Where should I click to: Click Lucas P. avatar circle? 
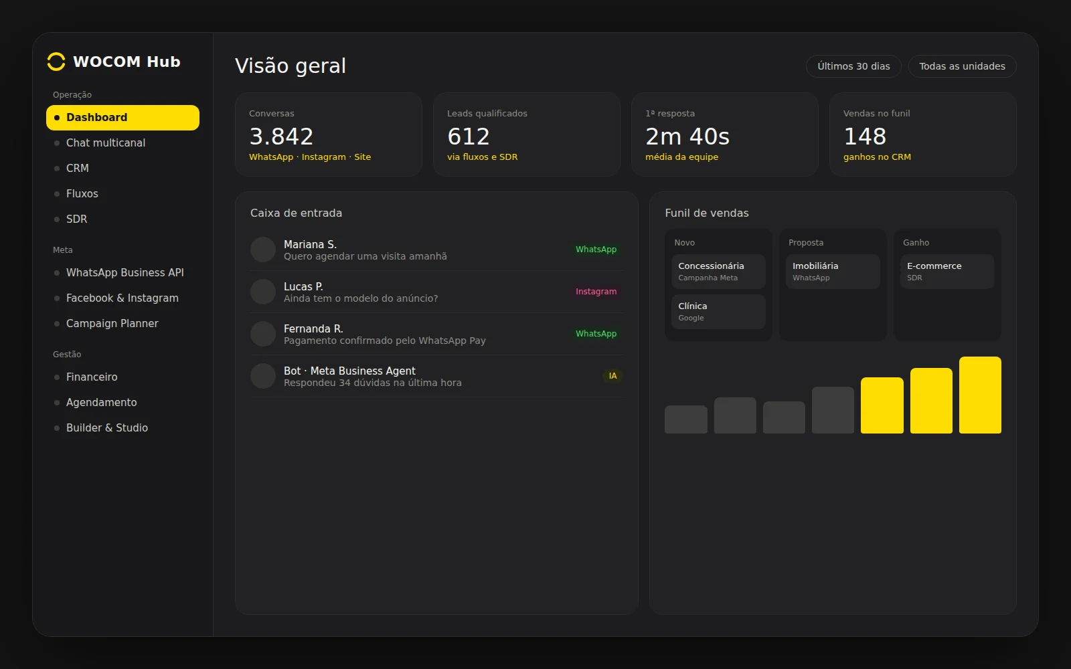(263, 292)
